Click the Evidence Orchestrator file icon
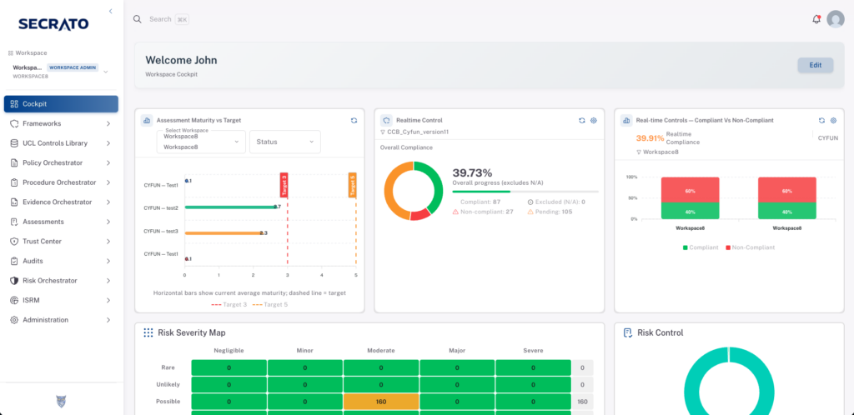 14,202
